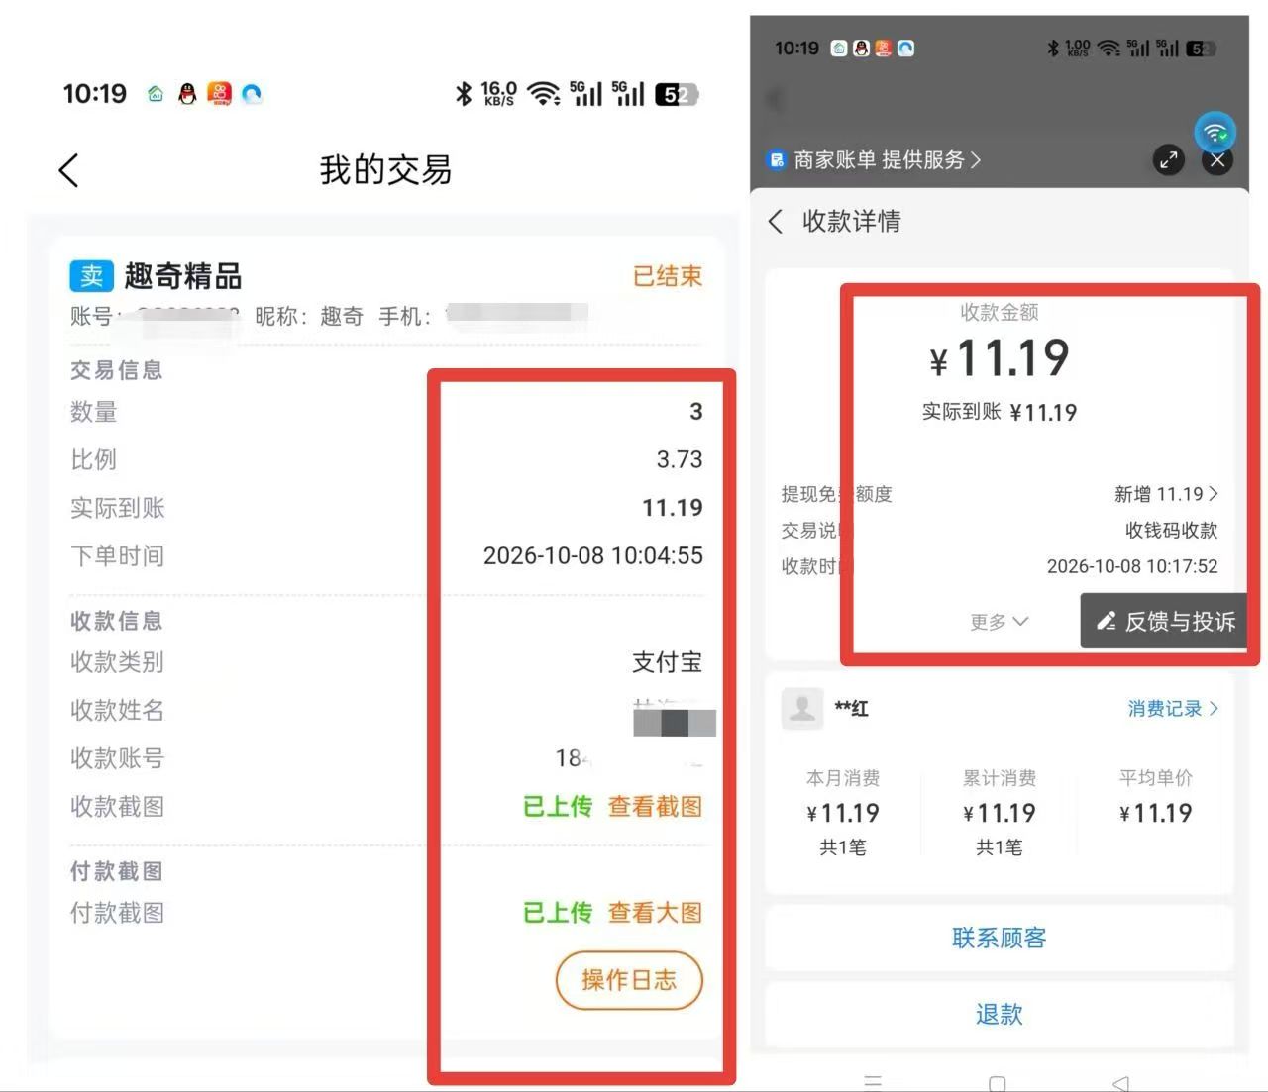The width and height of the screenshot is (1268, 1092).
Task: Tap the 商家账单 service logo icon
Action: point(777,159)
